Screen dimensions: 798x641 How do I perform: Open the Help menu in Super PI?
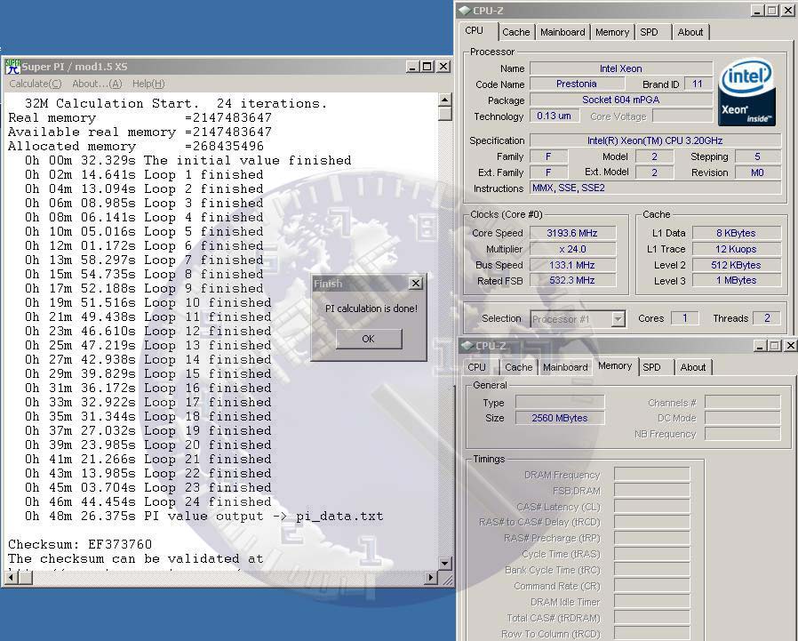(x=148, y=84)
